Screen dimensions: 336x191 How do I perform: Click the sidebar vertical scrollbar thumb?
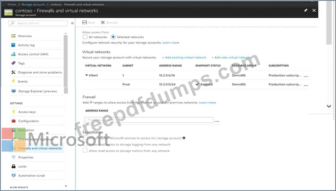(66, 64)
